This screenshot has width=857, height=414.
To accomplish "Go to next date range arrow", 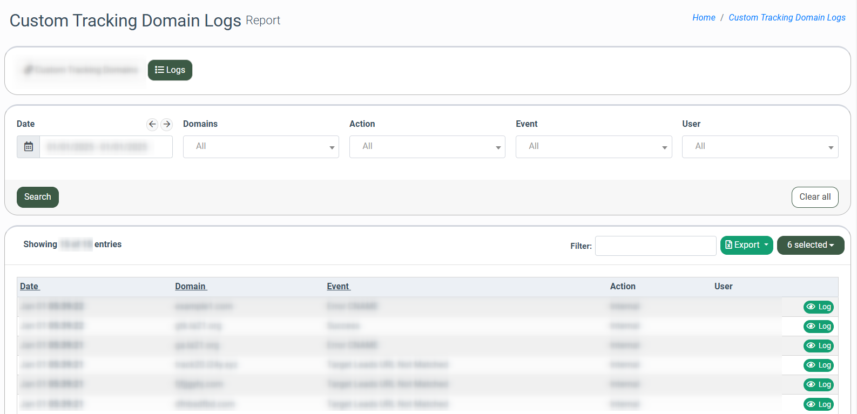I will tap(167, 124).
